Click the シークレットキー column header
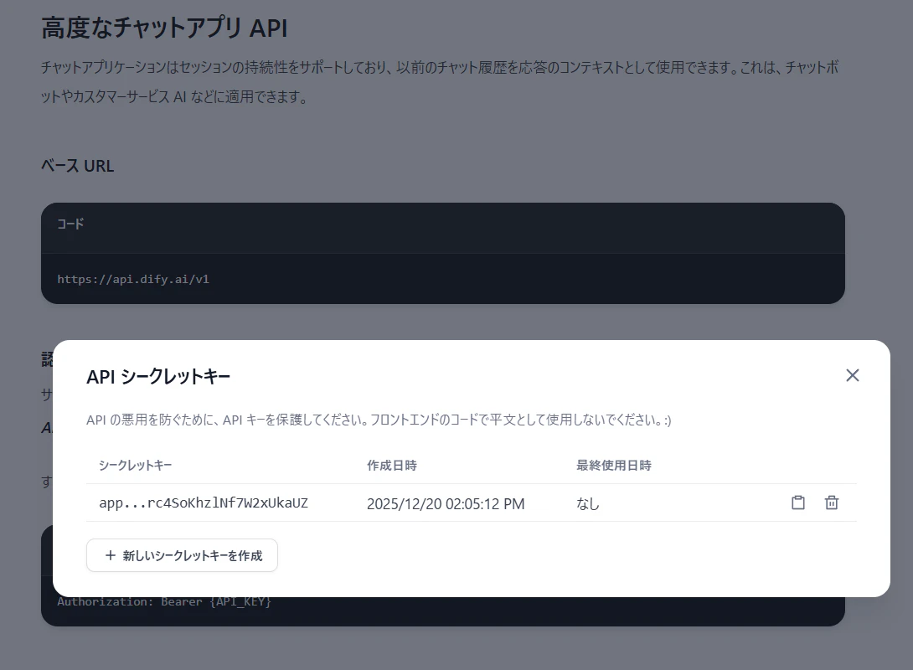Viewport: 913px width, 670px height. coord(135,465)
